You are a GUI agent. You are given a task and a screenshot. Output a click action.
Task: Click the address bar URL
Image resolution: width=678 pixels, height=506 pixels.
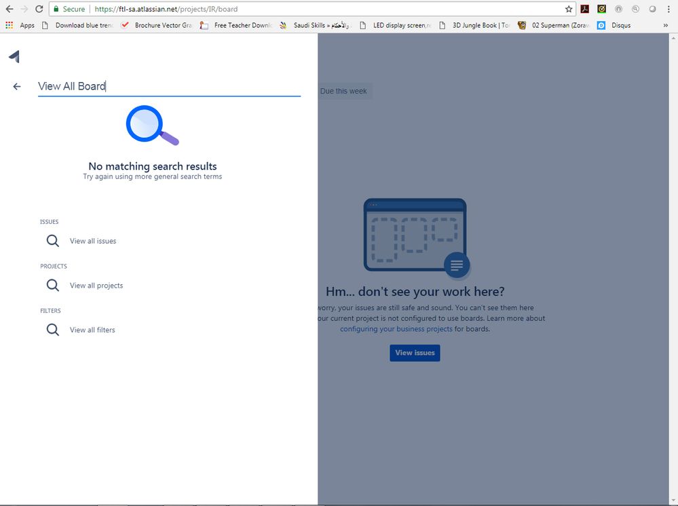(166, 9)
